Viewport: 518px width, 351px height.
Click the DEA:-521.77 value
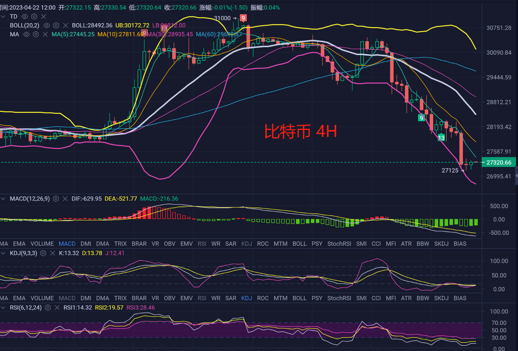click(121, 199)
